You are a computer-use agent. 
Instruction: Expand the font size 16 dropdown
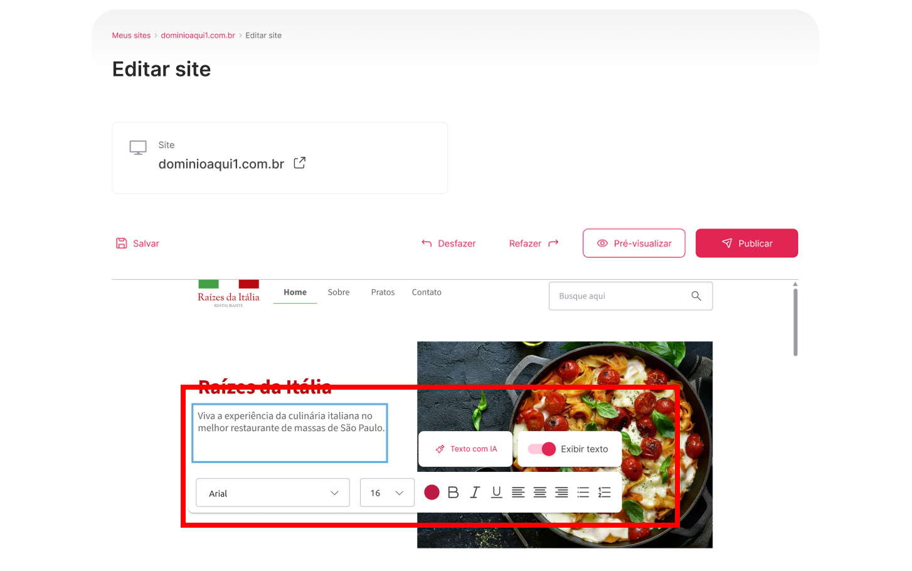[x=387, y=493]
